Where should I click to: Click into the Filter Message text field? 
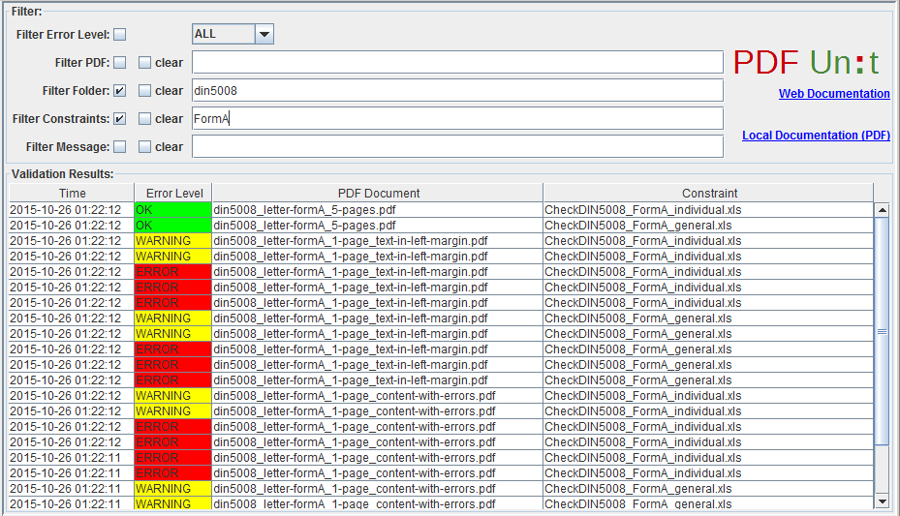click(x=457, y=147)
